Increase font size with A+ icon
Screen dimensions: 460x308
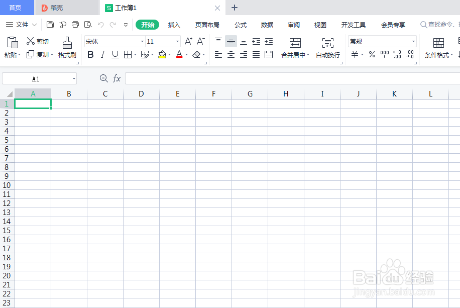pos(188,41)
